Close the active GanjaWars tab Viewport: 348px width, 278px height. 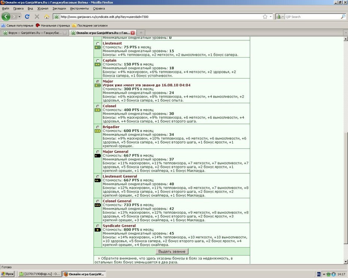(133, 33)
